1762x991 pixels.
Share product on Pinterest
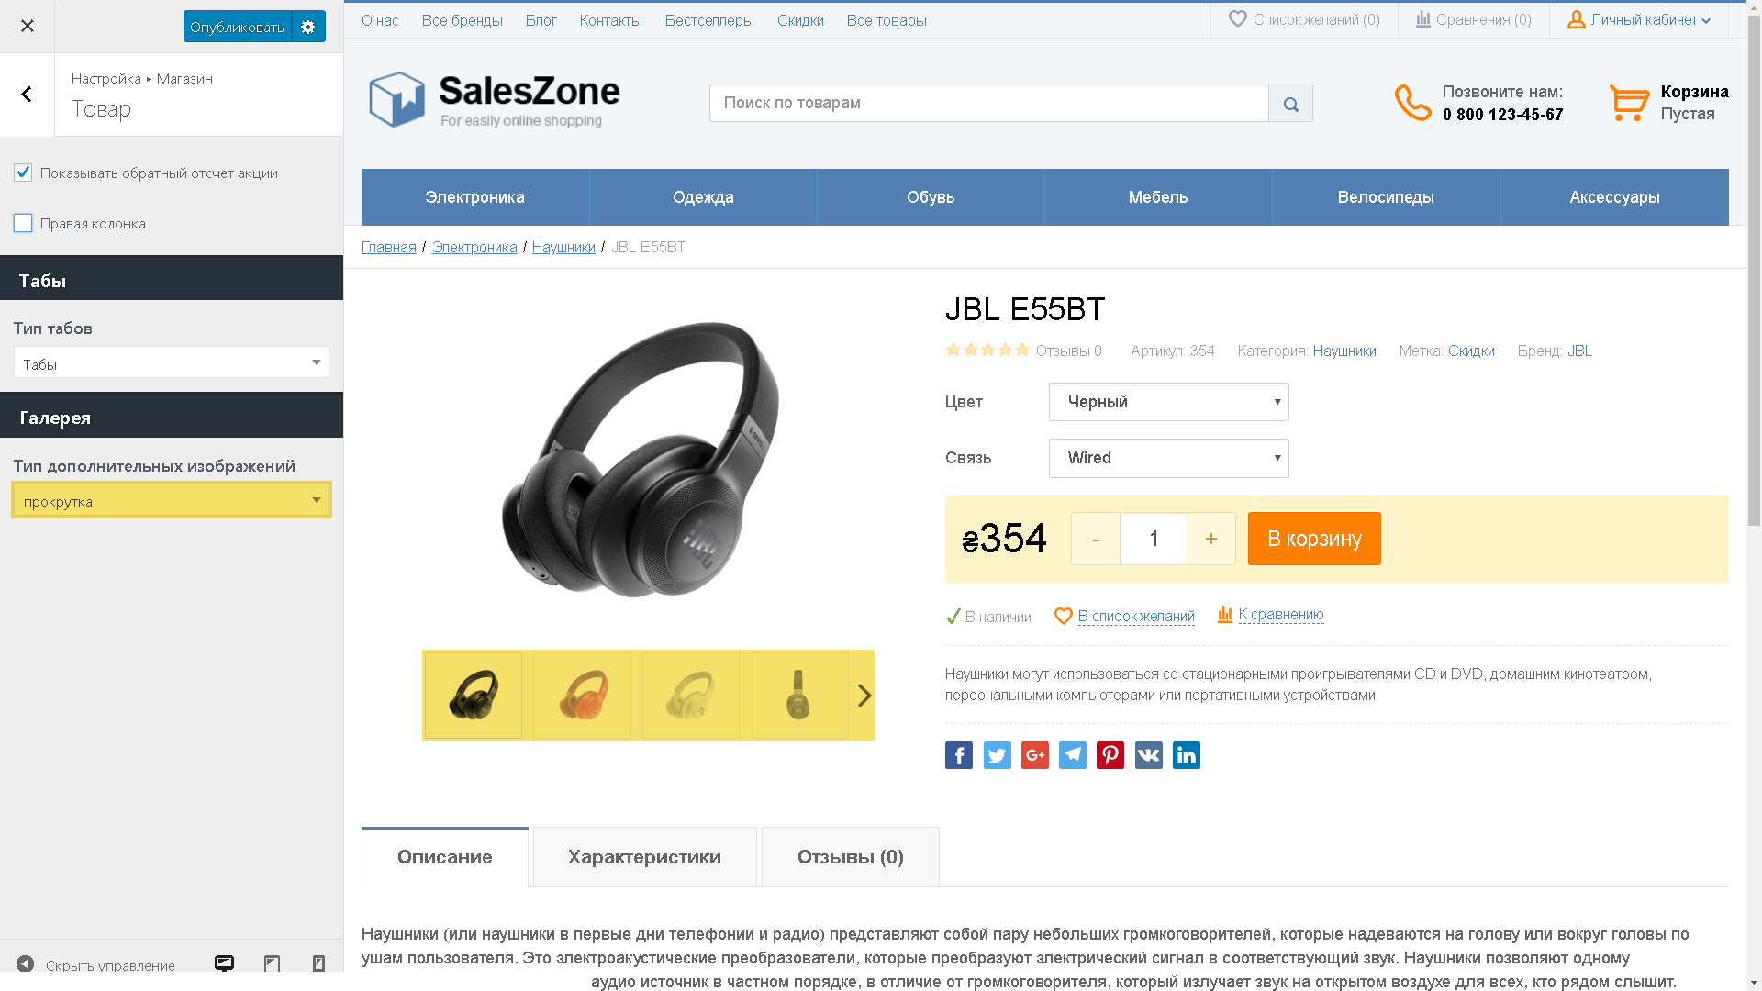[x=1110, y=755]
